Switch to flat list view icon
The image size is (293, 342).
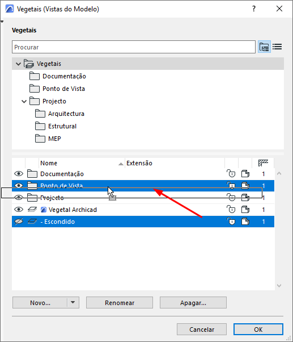[x=277, y=47]
